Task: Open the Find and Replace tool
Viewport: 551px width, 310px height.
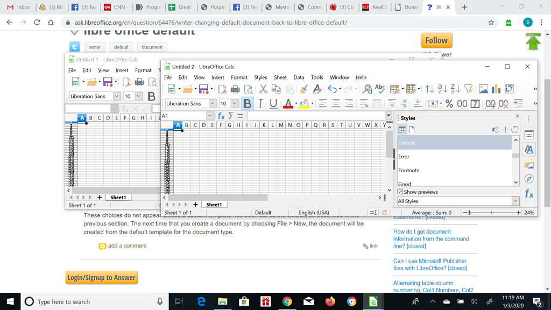Action: tap(367, 90)
